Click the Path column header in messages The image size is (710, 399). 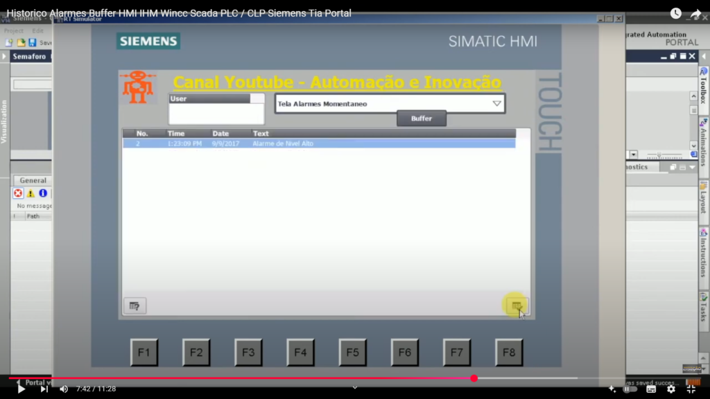tap(33, 216)
